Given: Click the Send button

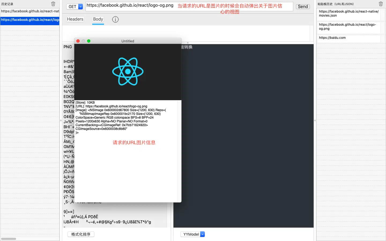Looking at the screenshot, I should tap(303, 6).
